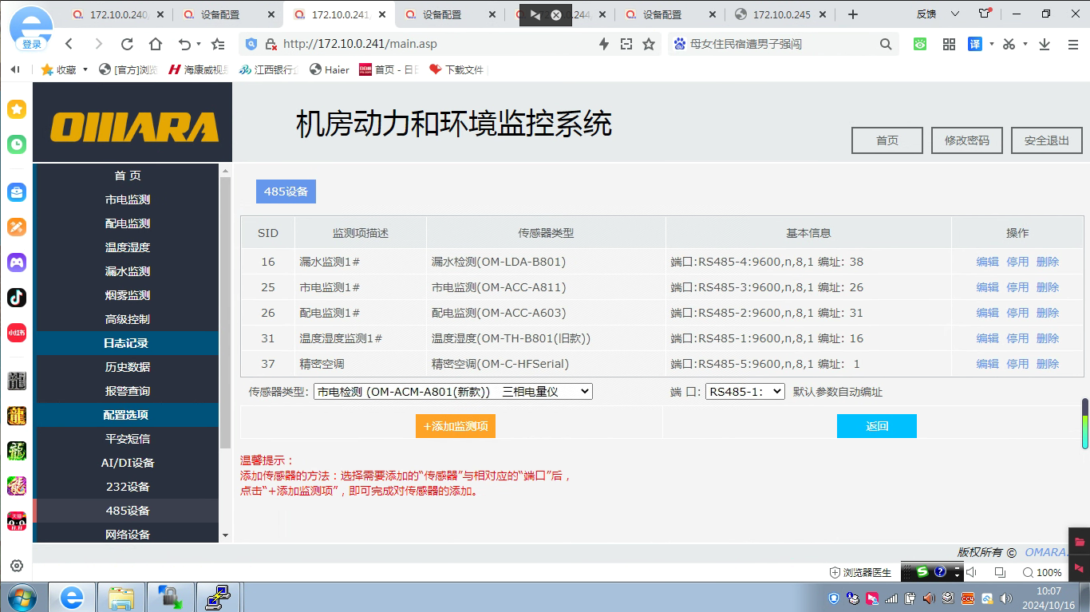Click the 首页 header button
Image resolution: width=1090 pixels, height=612 pixels.
click(x=887, y=140)
